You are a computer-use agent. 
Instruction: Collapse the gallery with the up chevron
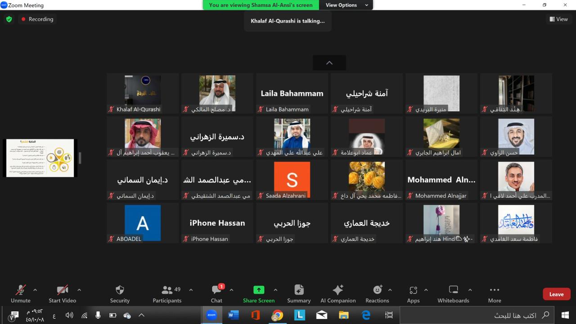click(x=329, y=63)
